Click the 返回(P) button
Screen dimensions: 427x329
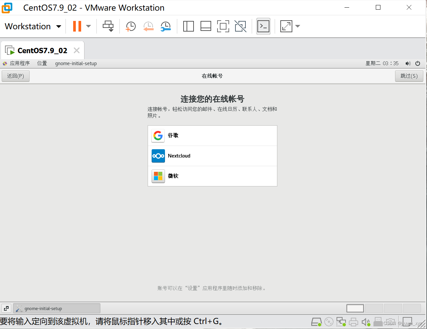16,76
